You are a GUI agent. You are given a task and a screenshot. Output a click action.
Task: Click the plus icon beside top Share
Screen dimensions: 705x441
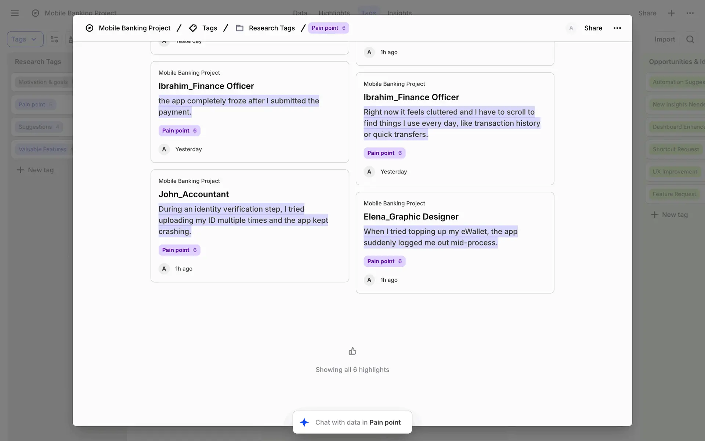[671, 13]
